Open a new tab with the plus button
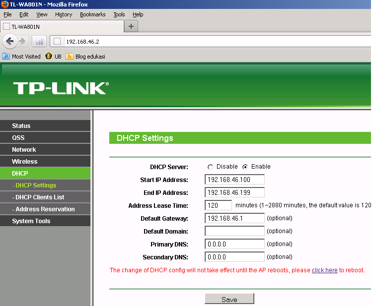This screenshot has width=372, height=306. pos(131,26)
